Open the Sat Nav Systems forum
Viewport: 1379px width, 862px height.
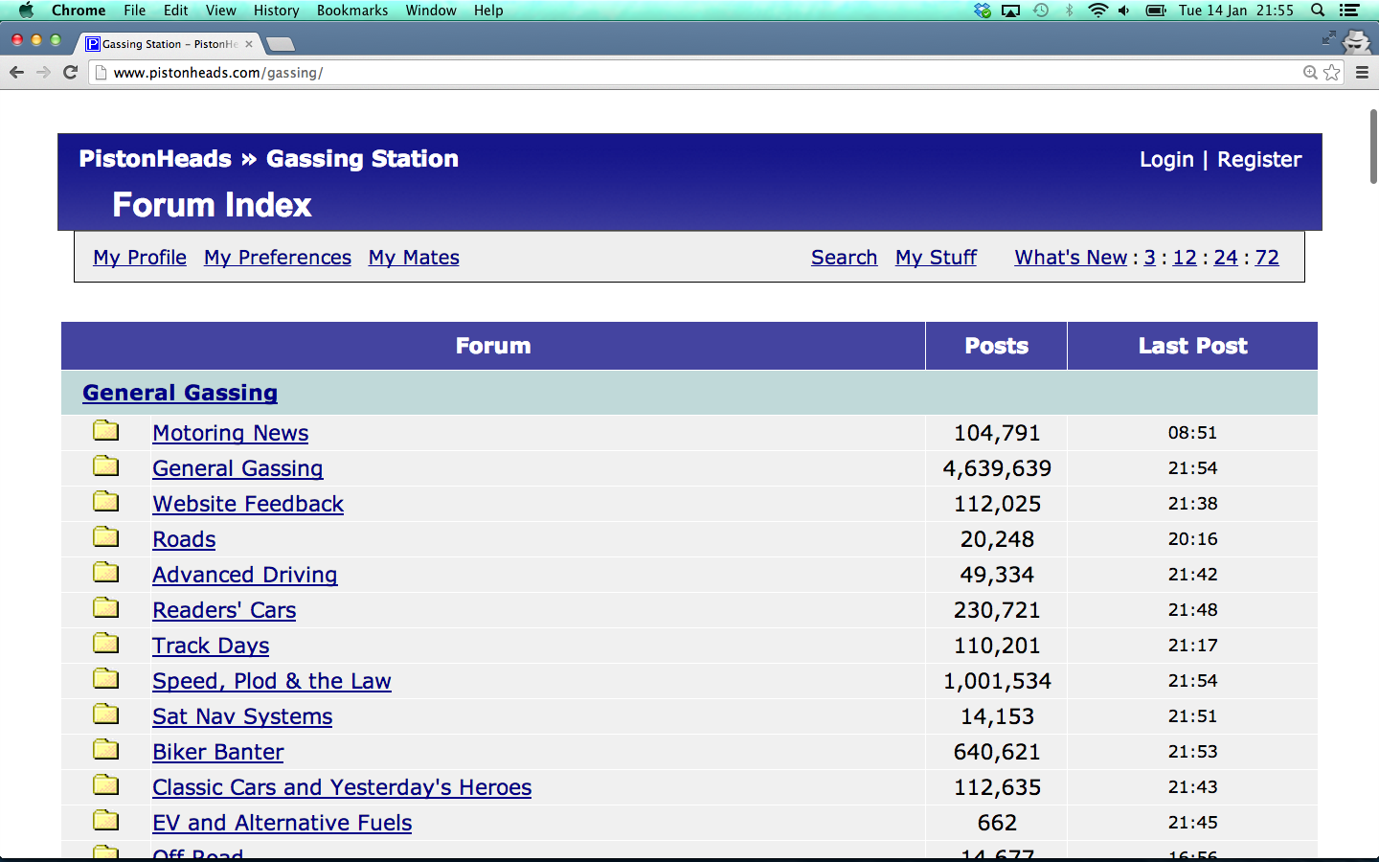242,716
